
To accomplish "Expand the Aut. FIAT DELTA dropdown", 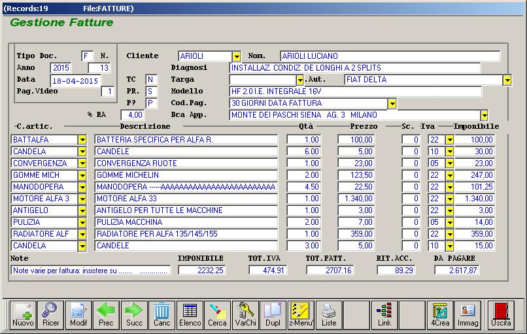I will [x=507, y=80].
